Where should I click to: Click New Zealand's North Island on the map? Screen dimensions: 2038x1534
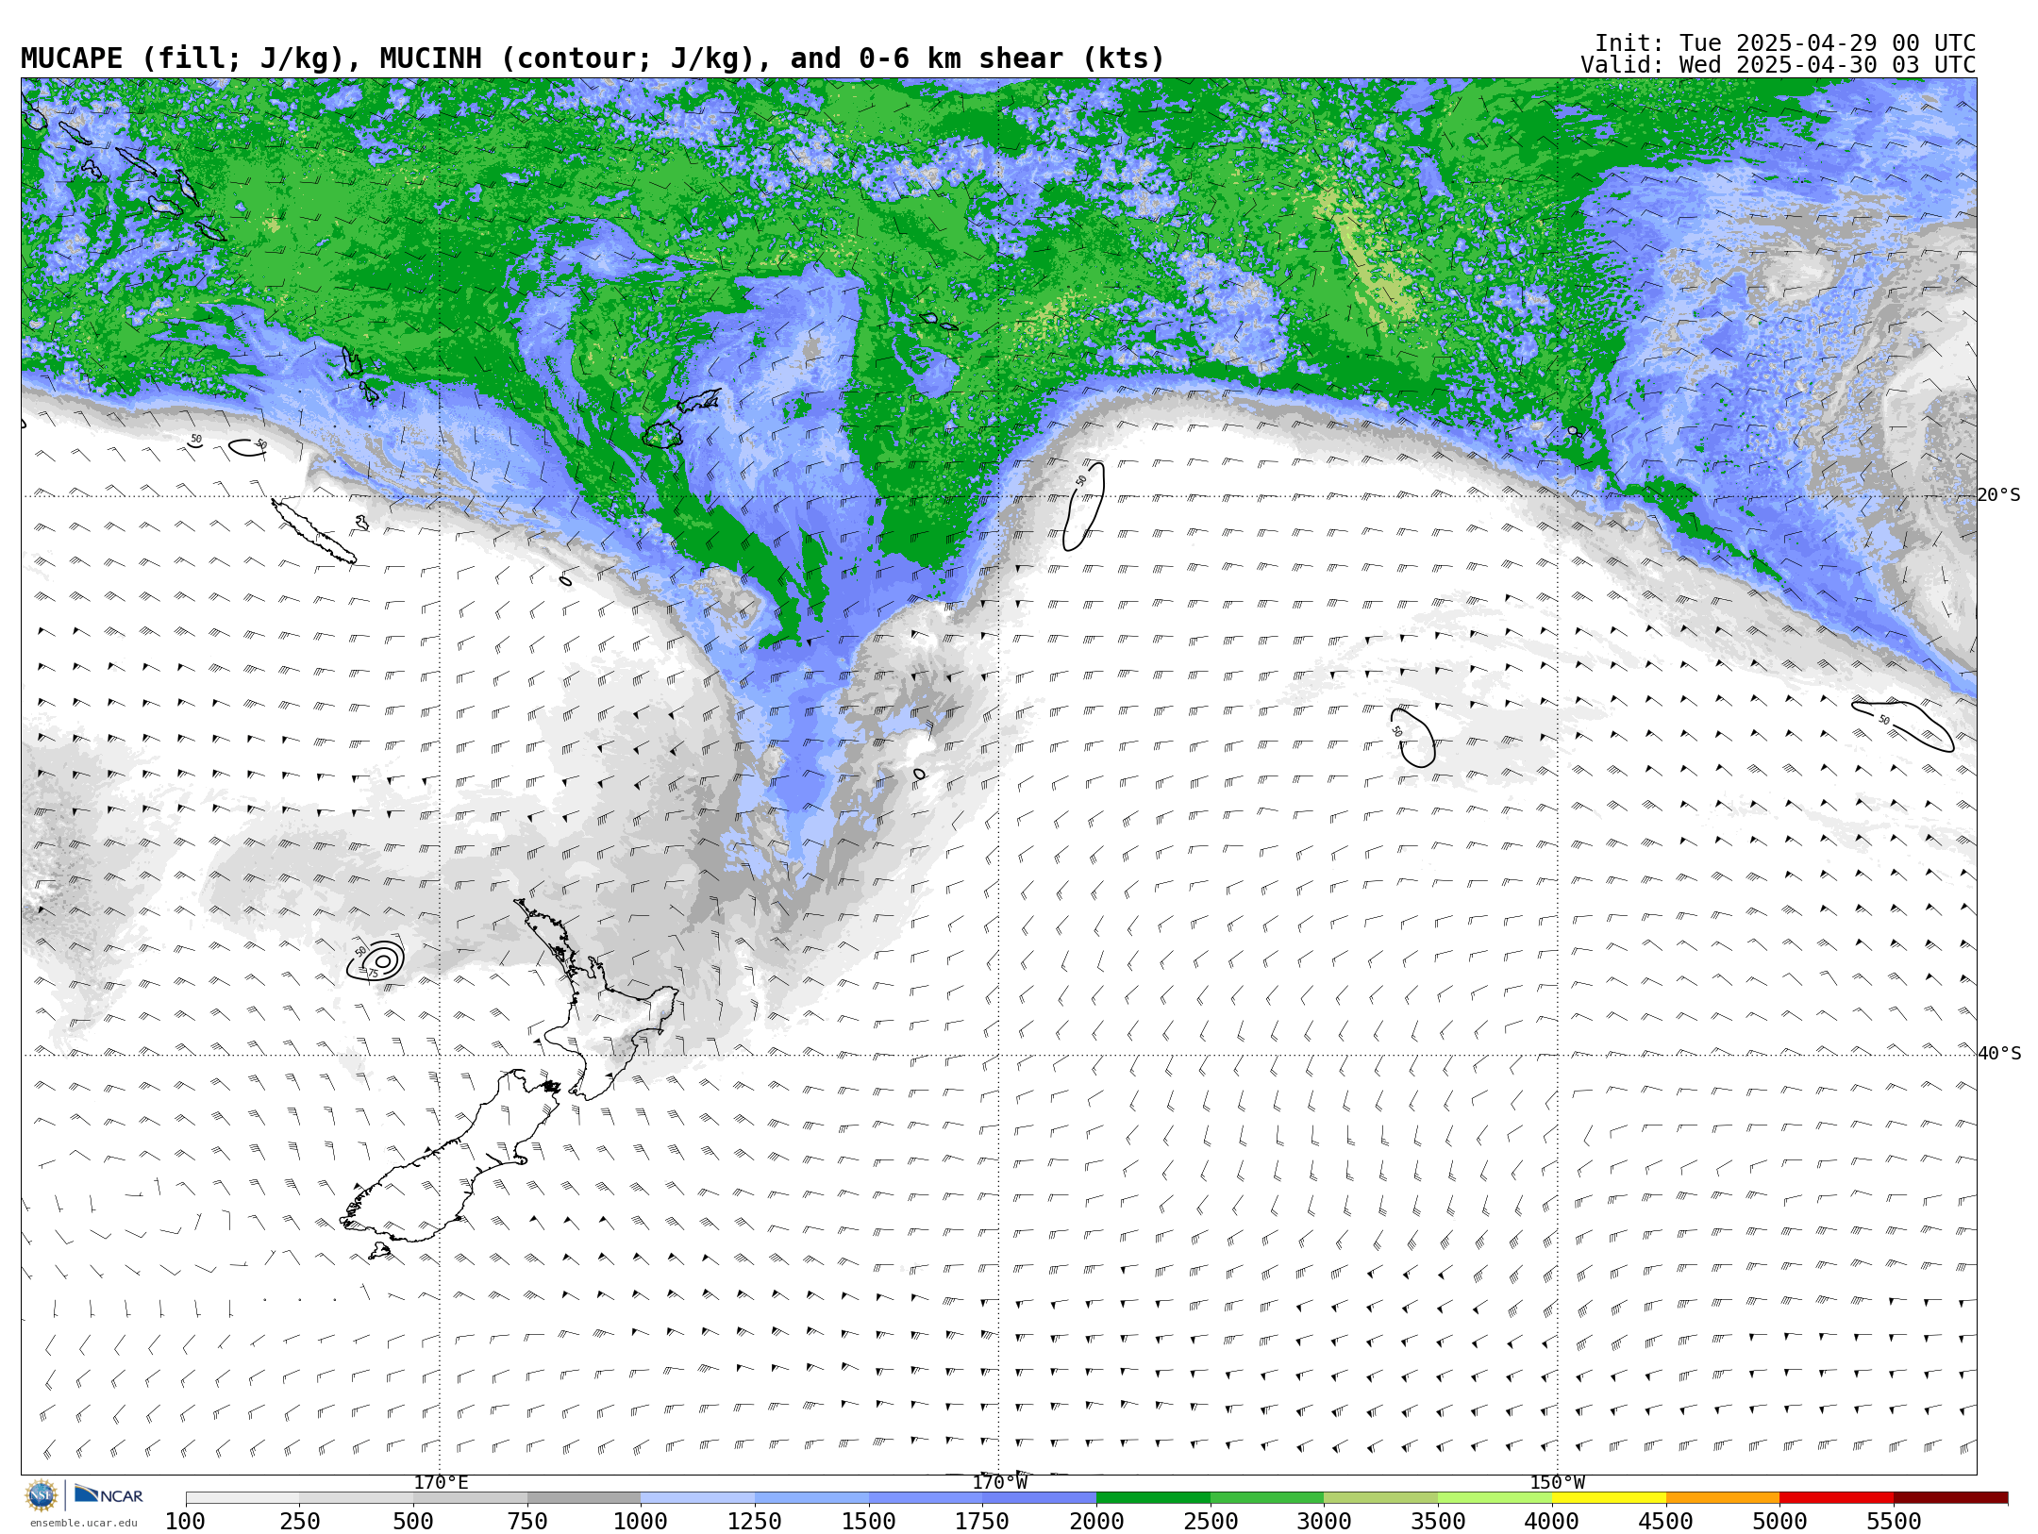(594, 1000)
